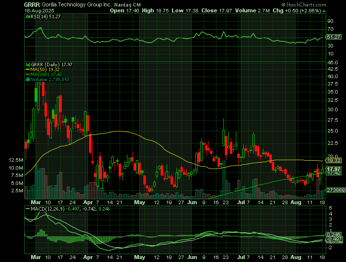Screen dimensions: 346x262
Task: Click the MA(200) 17.42 legend entry
Action: tap(46, 75)
